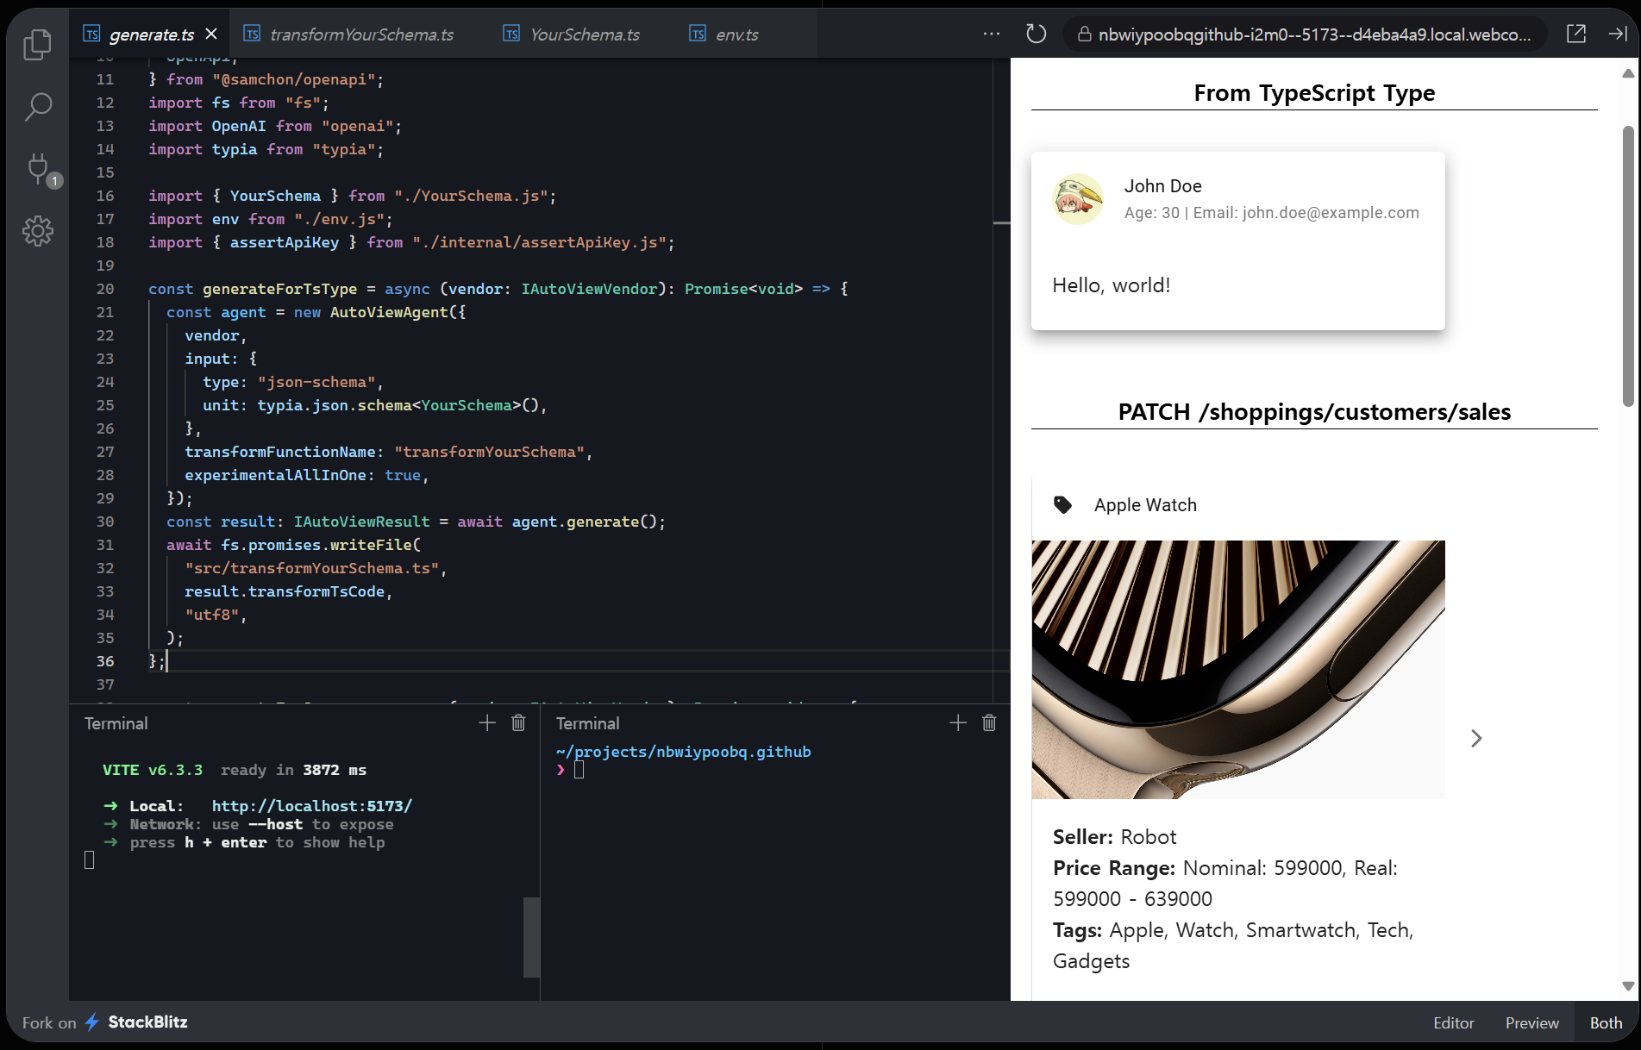1641x1050 pixels.
Task: Reload the preview page
Action: [1036, 34]
